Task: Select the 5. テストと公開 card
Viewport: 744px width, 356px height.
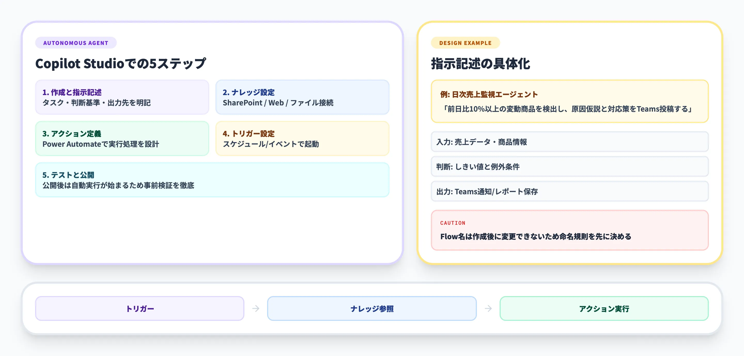Action: pos(212,180)
